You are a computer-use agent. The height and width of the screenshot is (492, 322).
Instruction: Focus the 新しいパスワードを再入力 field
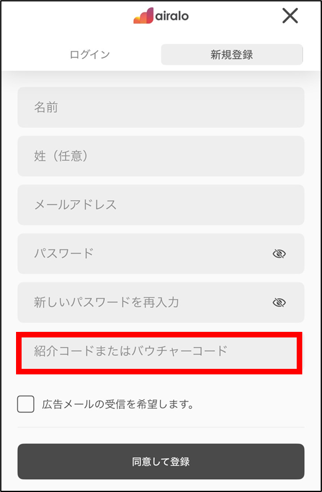(160, 302)
